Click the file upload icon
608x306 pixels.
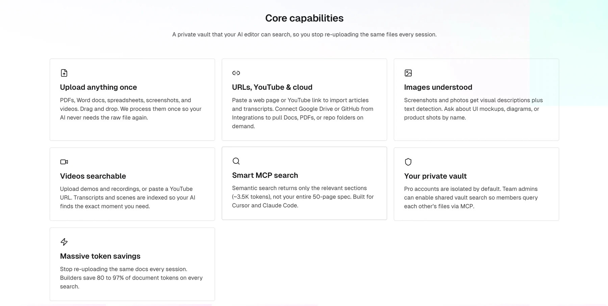(x=64, y=73)
